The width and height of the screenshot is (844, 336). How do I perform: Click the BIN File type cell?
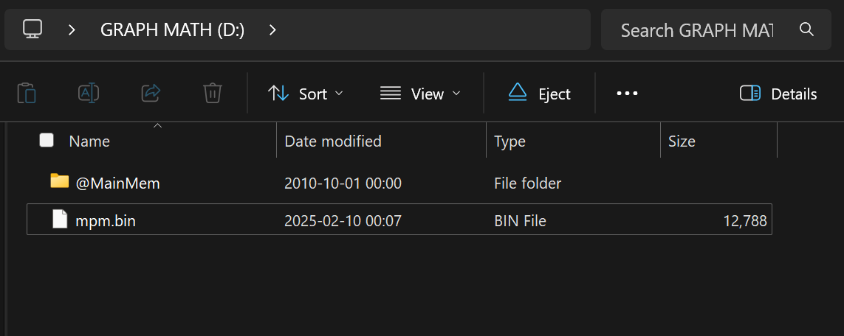520,220
